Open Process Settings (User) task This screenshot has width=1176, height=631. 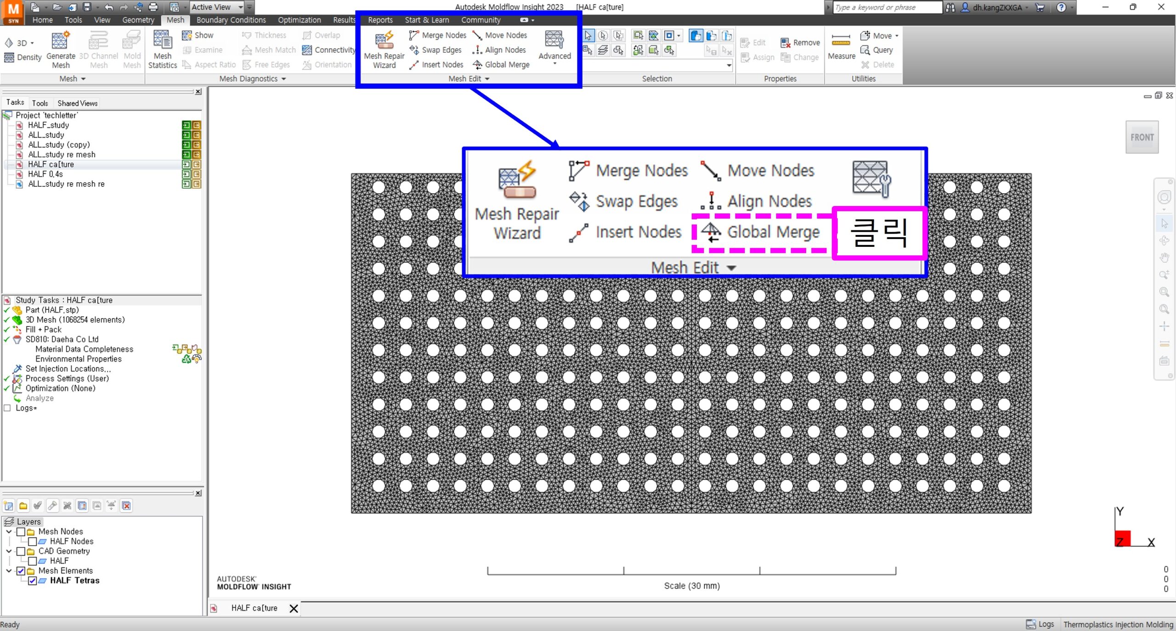(x=67, y=379)
